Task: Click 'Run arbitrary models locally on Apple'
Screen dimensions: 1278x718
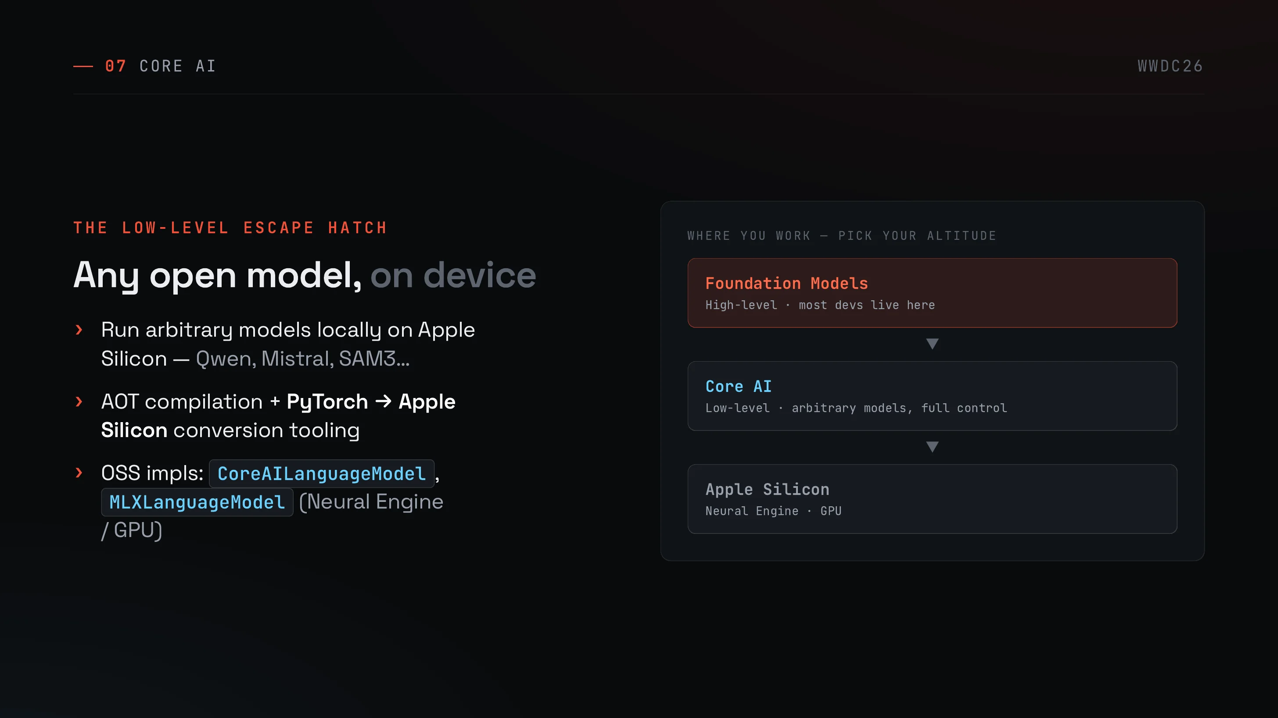Action: pyautogui.click(x=288, y=330)
